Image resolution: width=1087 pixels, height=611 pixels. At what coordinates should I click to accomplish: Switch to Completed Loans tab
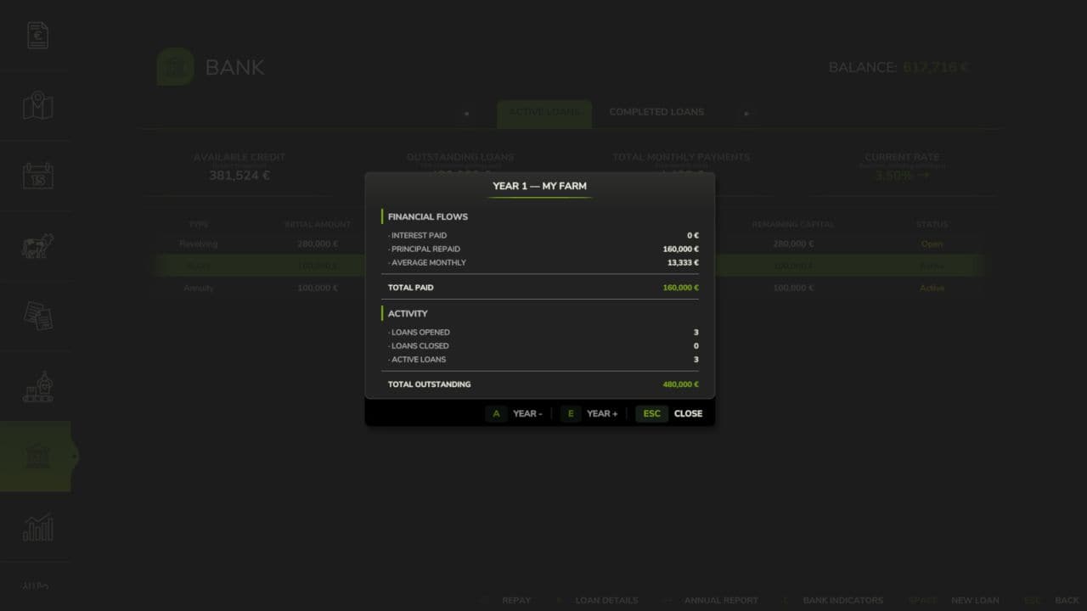click(656, 112)
